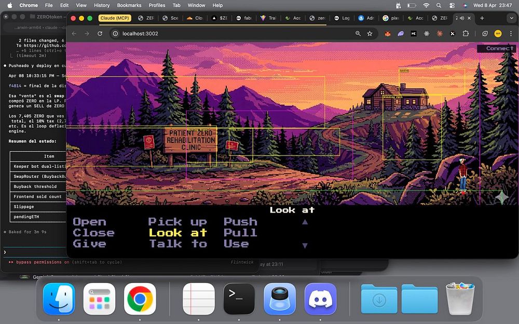Select the Open verb
Image resolution: width=519 pixels, height=324 pixels.
[x=89, y=222]
